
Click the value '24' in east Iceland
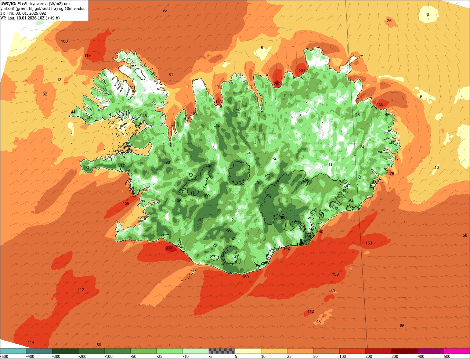362,147
